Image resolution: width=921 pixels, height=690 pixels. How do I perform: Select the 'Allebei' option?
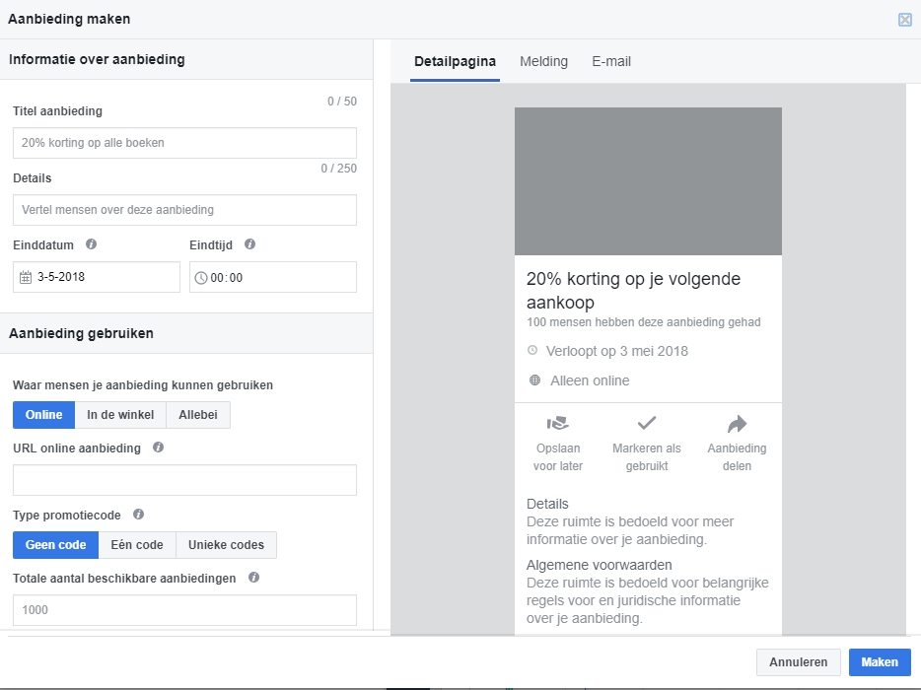tap(197, 414)
